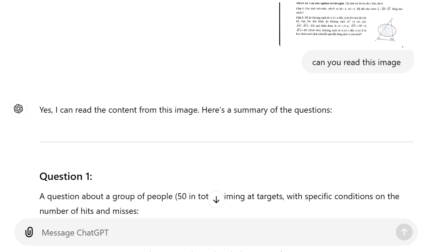Click page number 3 in the uploaded image
Viewport: 426px width, 252px height.
tap(402, 47)
